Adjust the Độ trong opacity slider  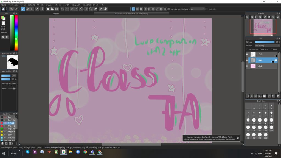(x=265, y=42)
